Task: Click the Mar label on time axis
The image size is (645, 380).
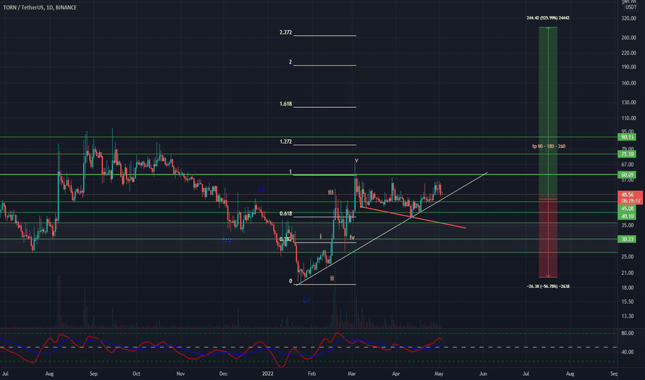Action: point(352,374)
